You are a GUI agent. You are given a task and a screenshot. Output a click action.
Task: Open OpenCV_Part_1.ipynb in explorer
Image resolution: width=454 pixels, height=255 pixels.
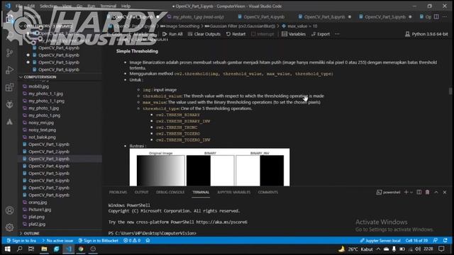(x=49, y=144)
